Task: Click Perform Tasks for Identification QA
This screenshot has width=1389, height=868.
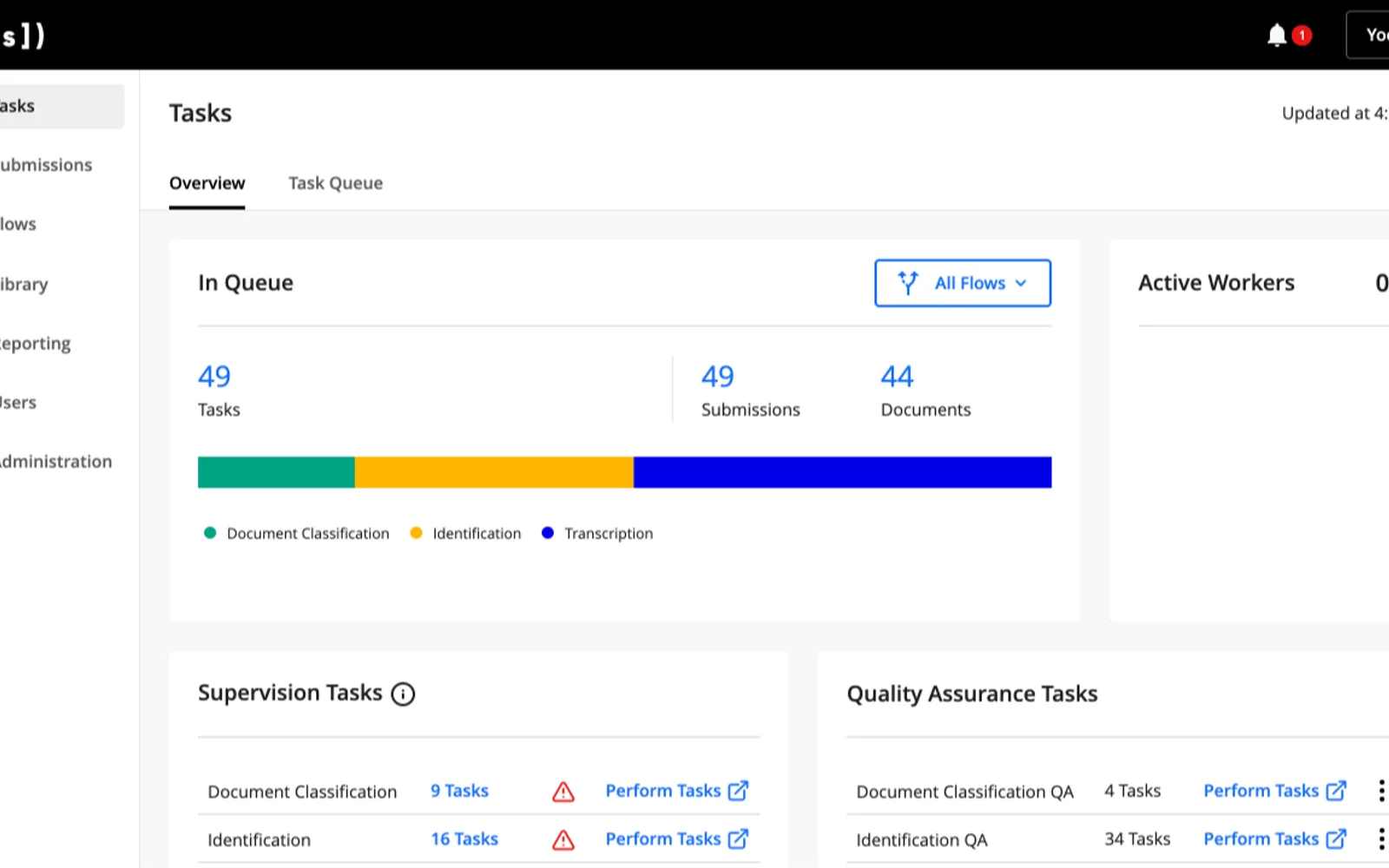Action: (1274, 839)
